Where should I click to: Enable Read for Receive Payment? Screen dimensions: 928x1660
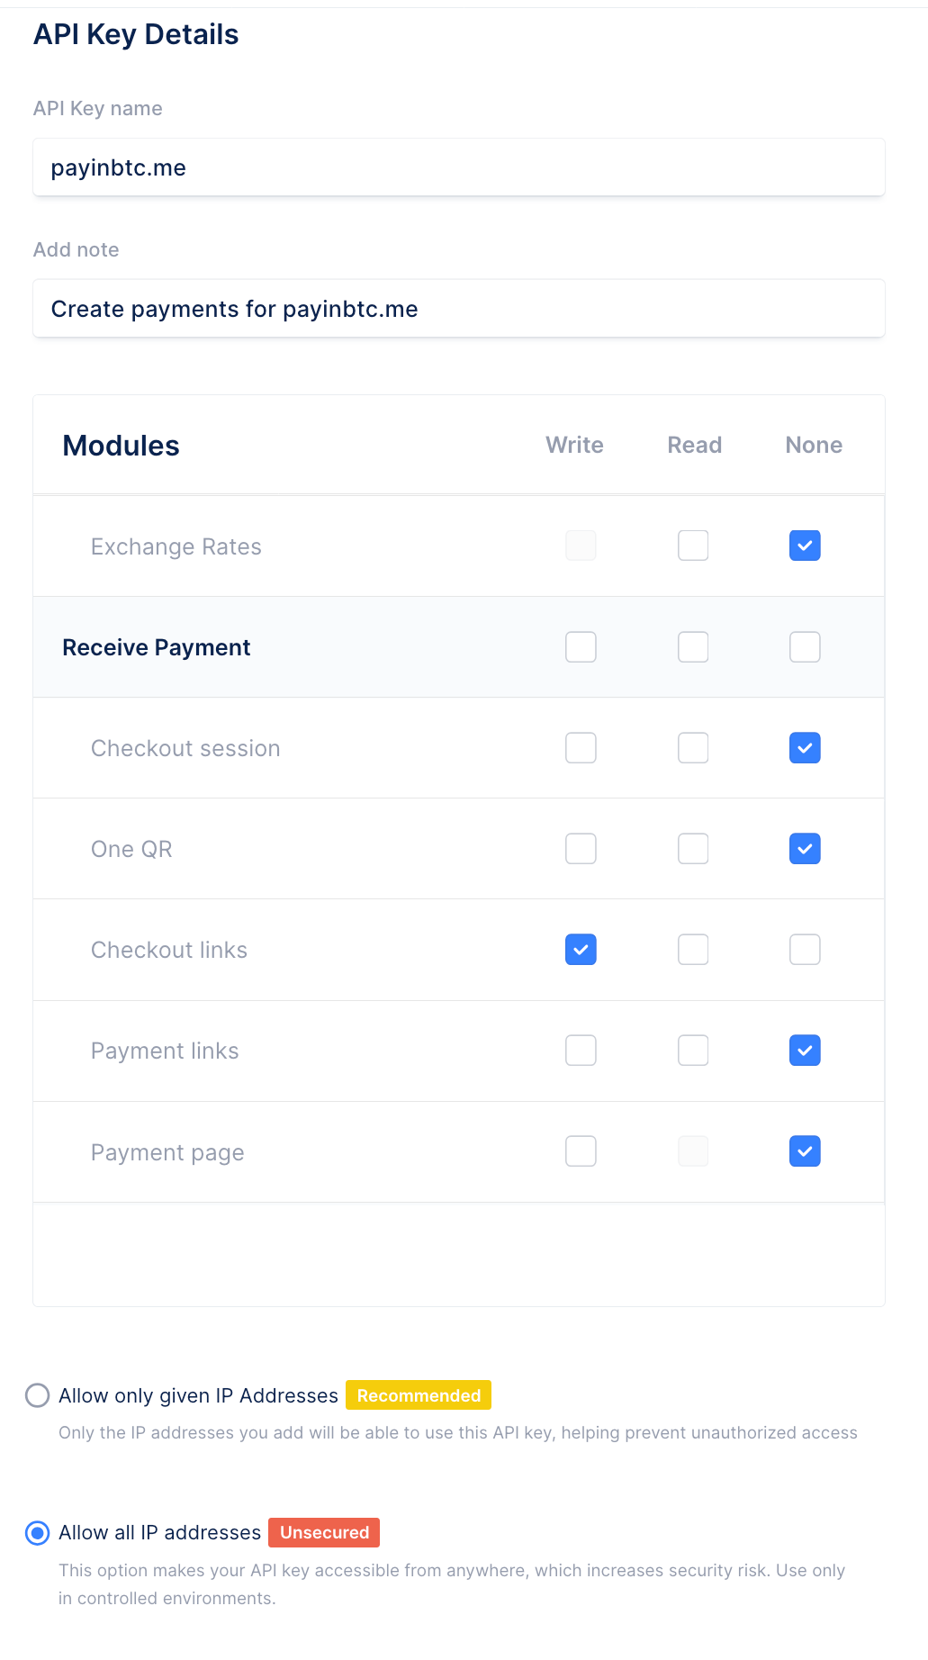tap(693, 646)
